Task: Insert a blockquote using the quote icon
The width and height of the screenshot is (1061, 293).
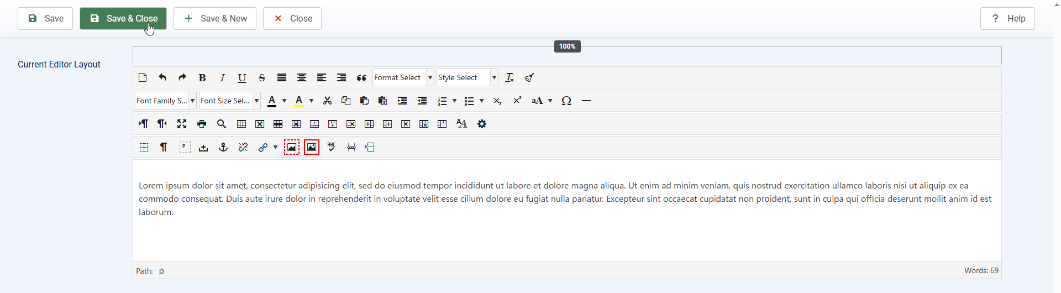Action: 361,78
